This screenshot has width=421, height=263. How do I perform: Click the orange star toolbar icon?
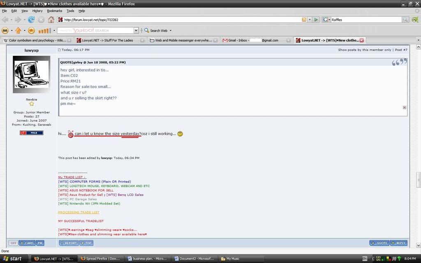[x=31, y=30]
